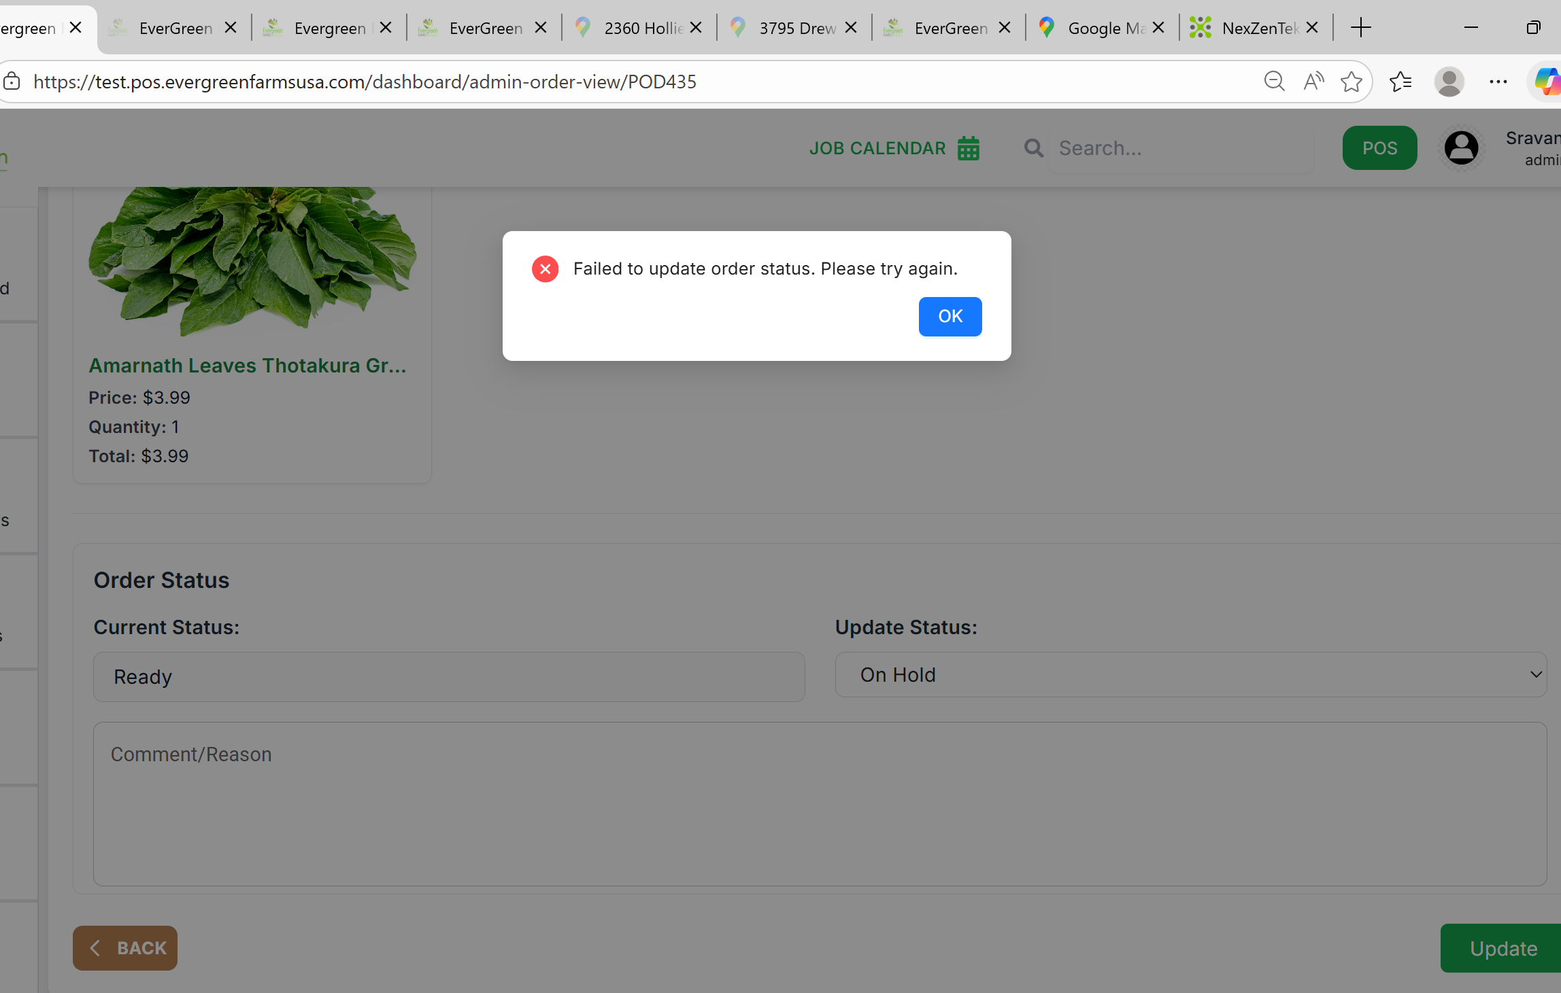Click the browser profile account icon

pos(1449,82)
